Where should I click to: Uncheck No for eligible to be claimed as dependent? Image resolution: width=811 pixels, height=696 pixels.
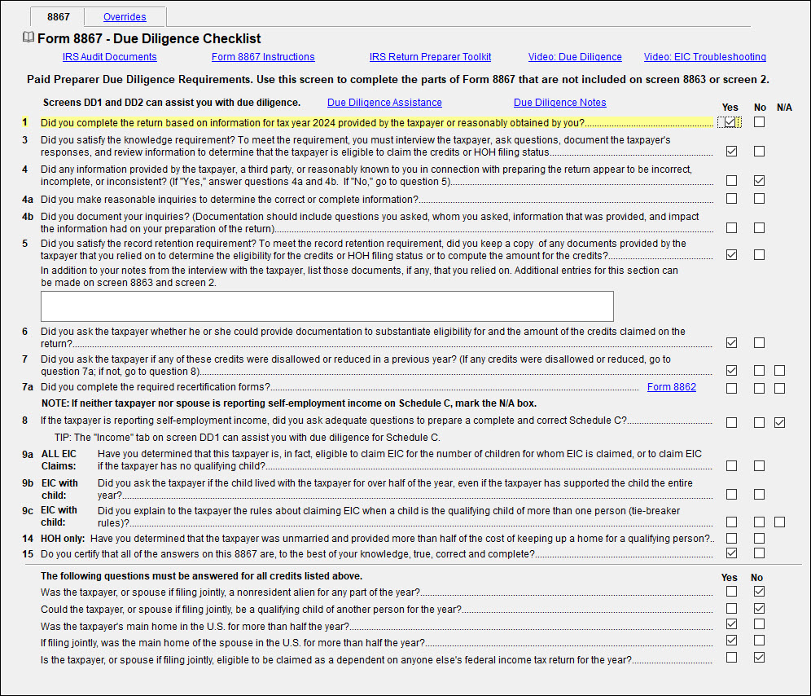tap(759, 657)
